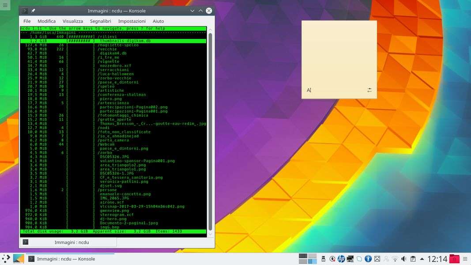Open the KDE application launcher
Image resolution: width=471 pixels, height=265 pixels.
point(6,259)
